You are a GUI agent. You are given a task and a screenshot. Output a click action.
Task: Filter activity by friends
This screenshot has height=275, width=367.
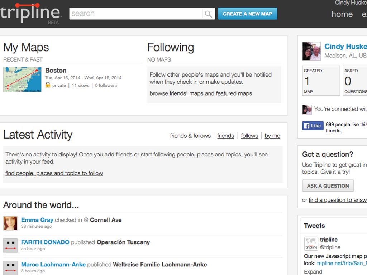pos(225,136)
